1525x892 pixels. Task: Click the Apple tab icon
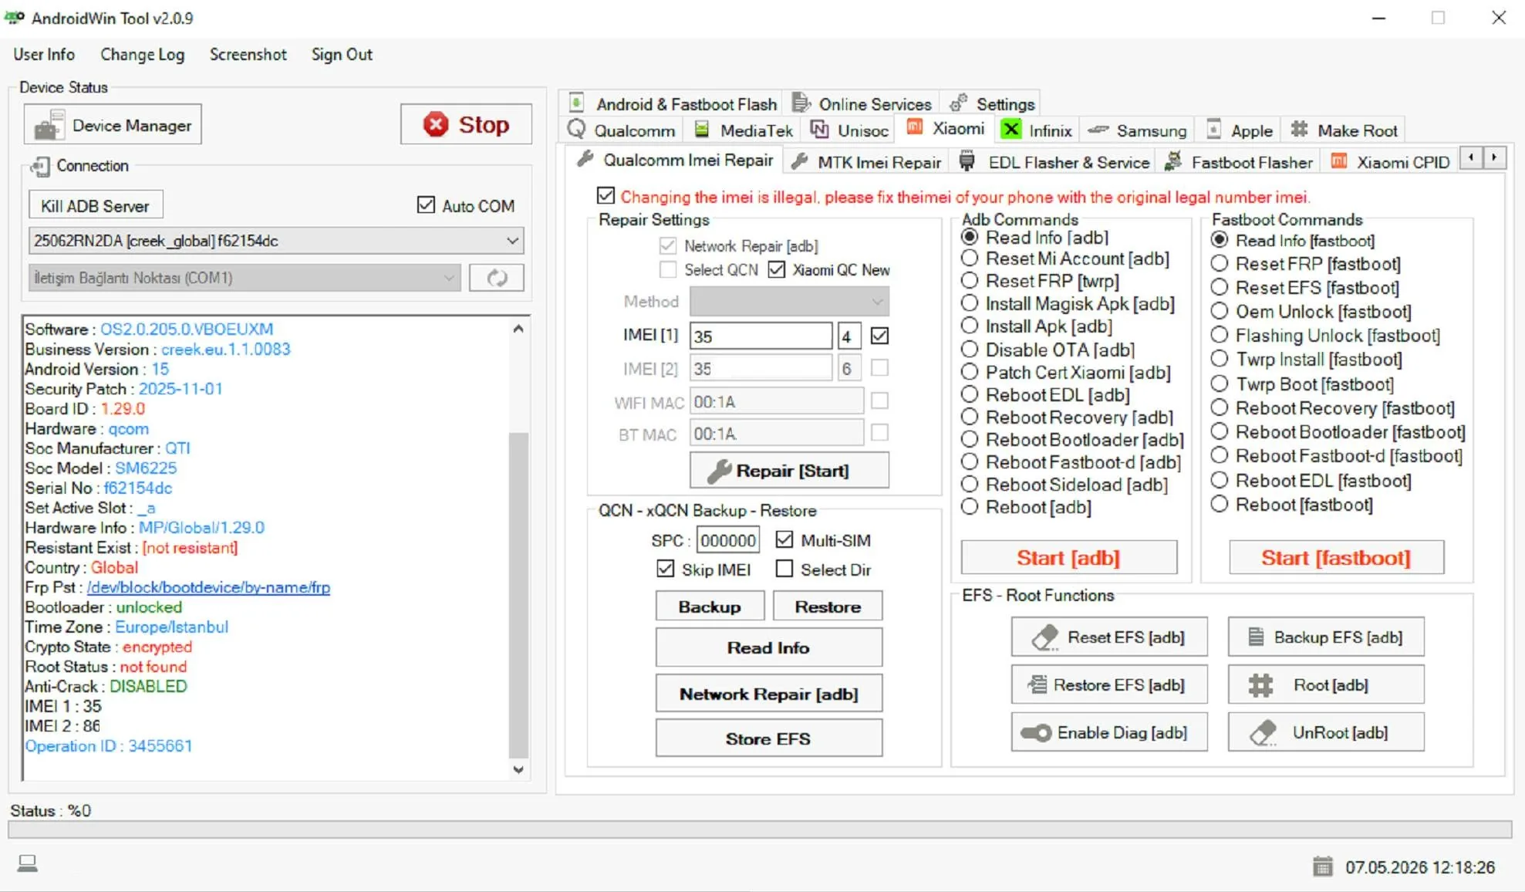[x=1213, y=130]
